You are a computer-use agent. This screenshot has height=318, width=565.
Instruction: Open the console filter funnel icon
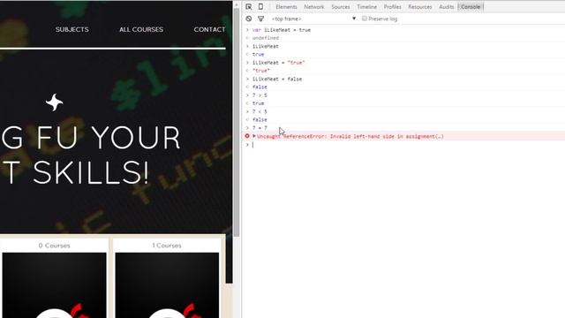(x=261, y=19)
